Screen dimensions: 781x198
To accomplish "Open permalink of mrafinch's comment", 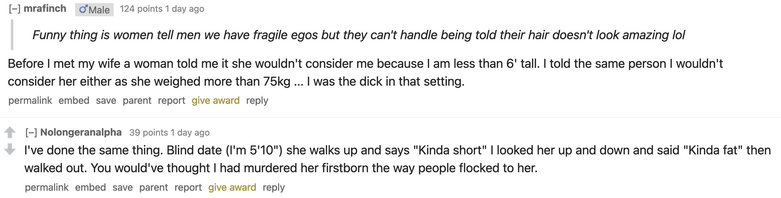I will 30,101.
